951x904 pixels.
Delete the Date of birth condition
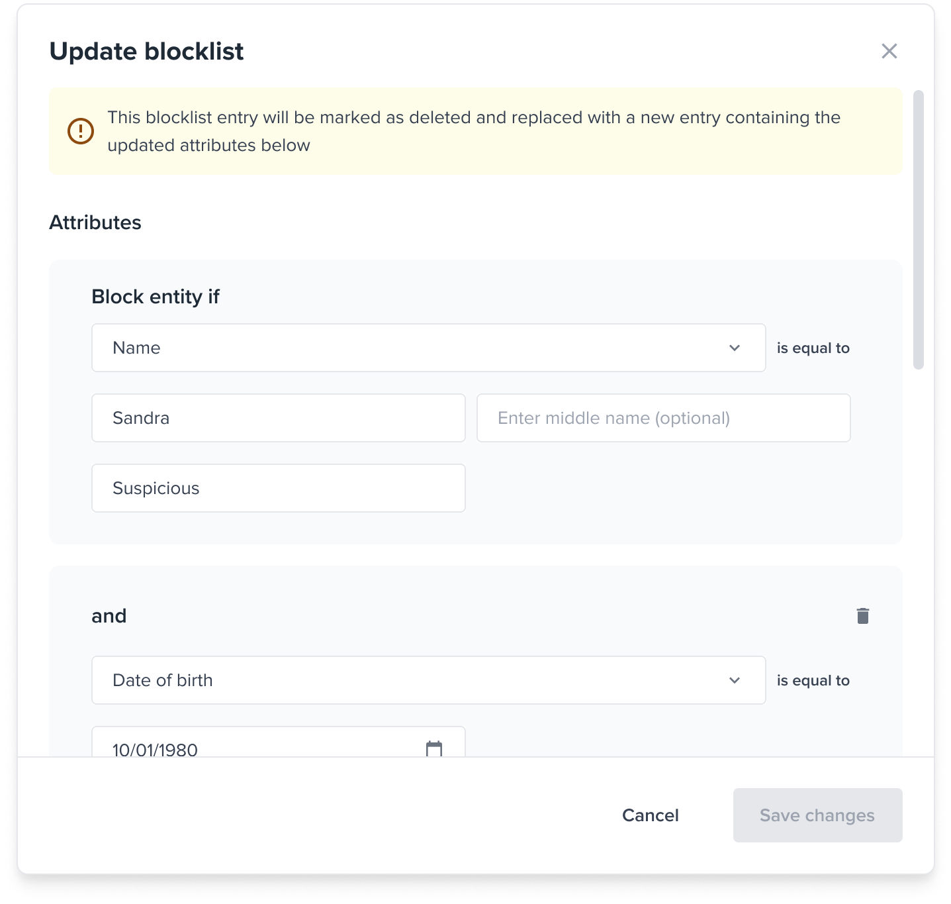[x=862, y=616]
